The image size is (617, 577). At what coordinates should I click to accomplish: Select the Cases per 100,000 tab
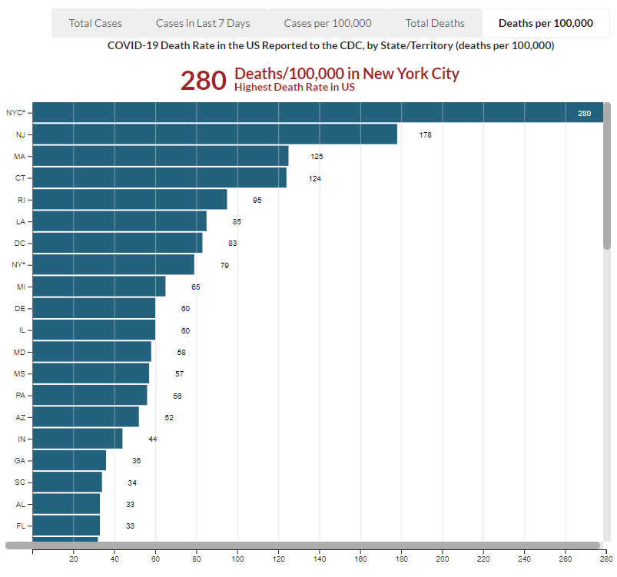328,23
